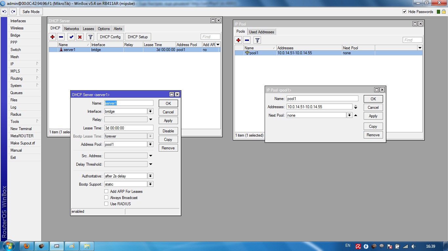Remove the selected IP pool with the minus icon
The height and width of the screenshot is (251, 448).
coord(247,40)
